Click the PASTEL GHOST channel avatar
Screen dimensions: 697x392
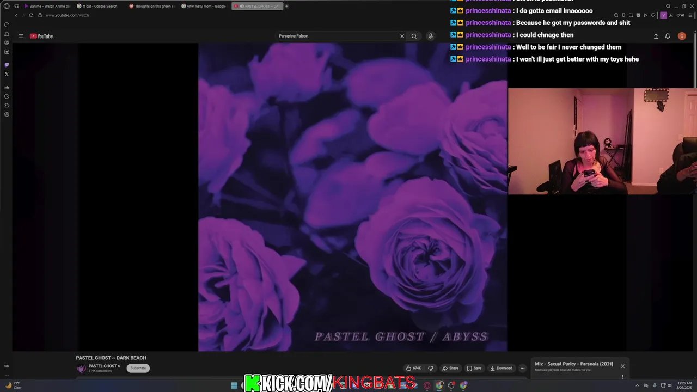coord(81,369)
